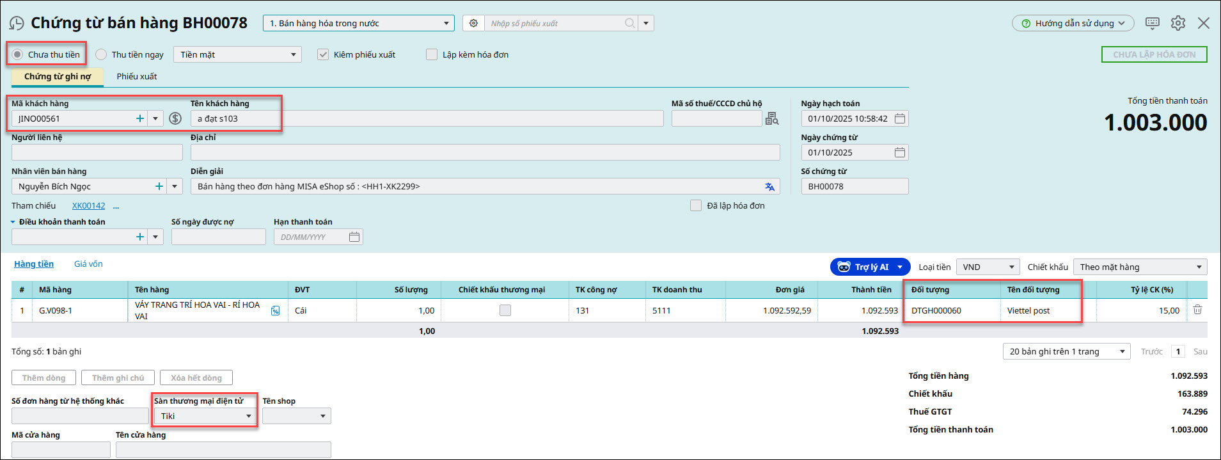
Task: Switch to the Giá vốn tab
Action: click(x=88, y=264)
